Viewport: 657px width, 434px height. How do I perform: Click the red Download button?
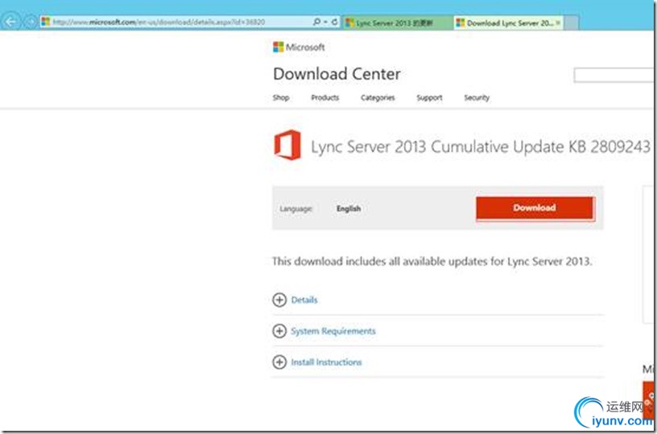point(535,209)
